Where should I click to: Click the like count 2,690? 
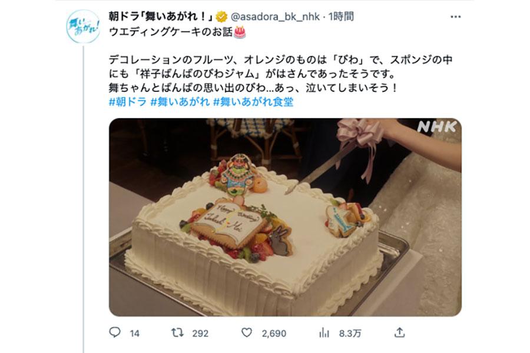[x=274, y=334]
